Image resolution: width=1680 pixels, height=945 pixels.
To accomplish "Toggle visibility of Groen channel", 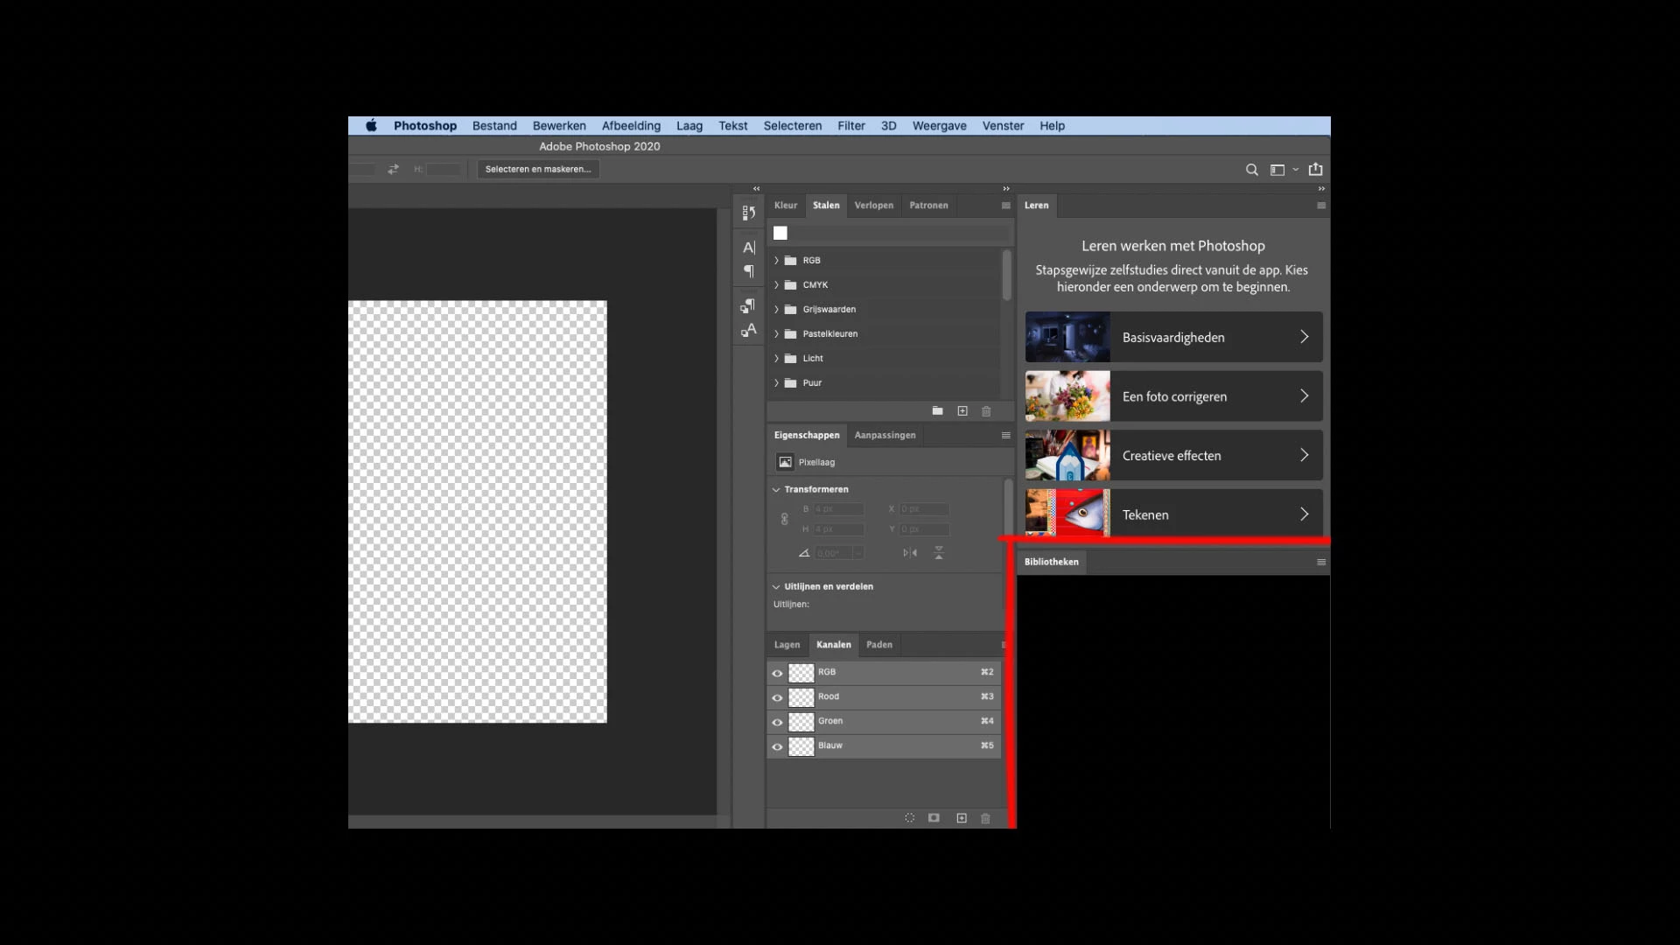I will tap(777, 722).
